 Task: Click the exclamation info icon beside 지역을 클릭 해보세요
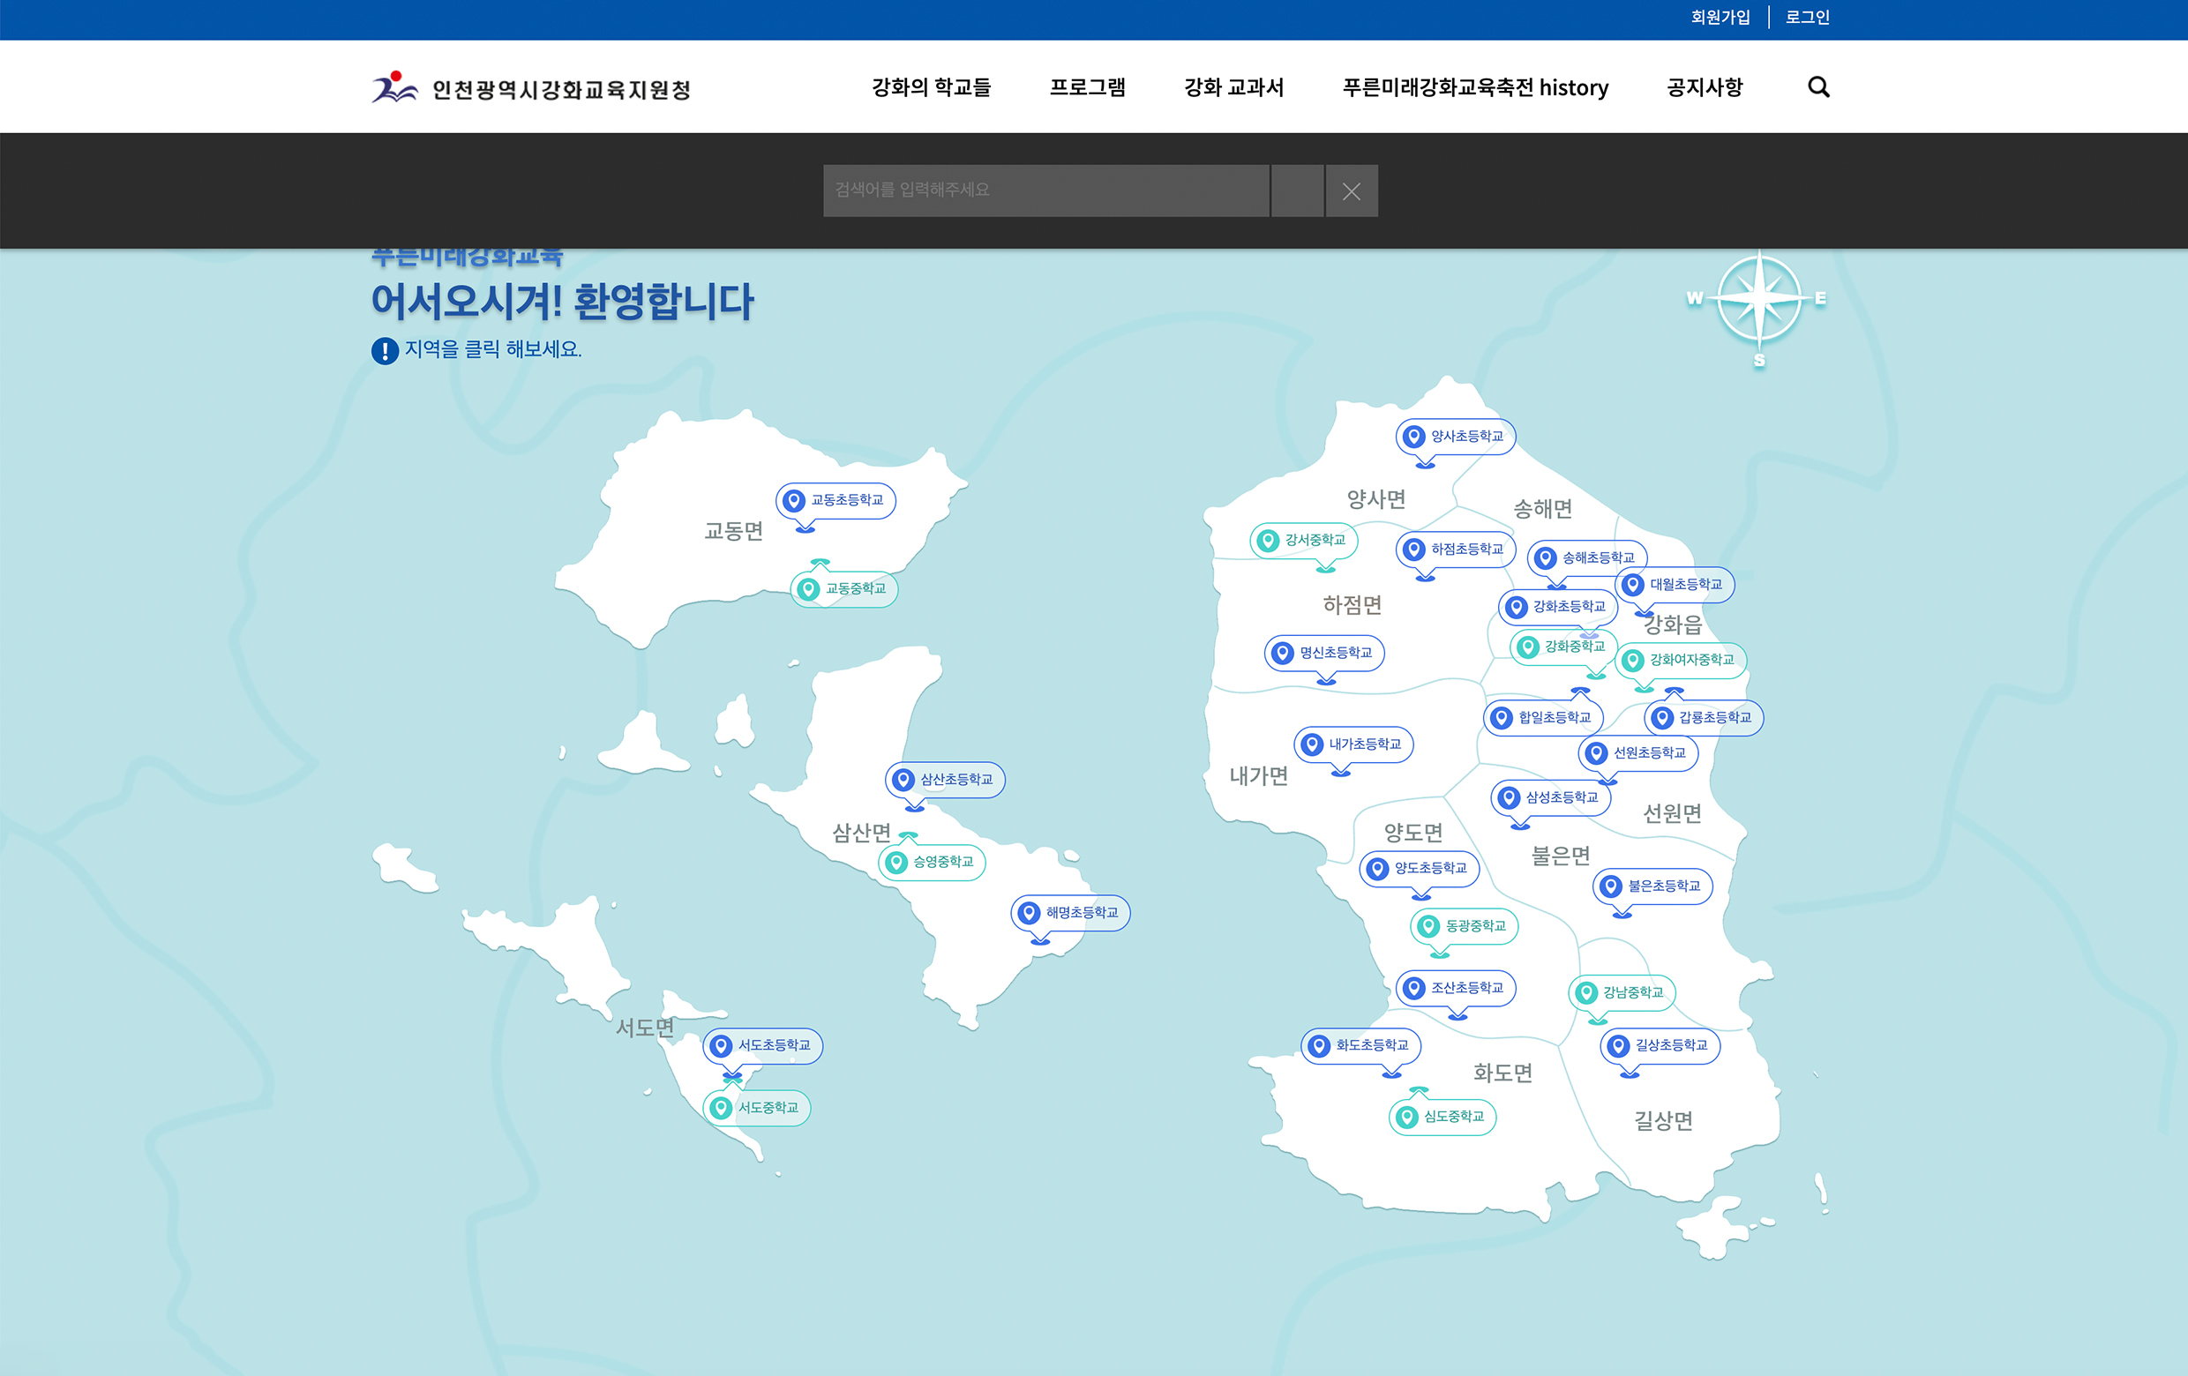pos(386,350)
